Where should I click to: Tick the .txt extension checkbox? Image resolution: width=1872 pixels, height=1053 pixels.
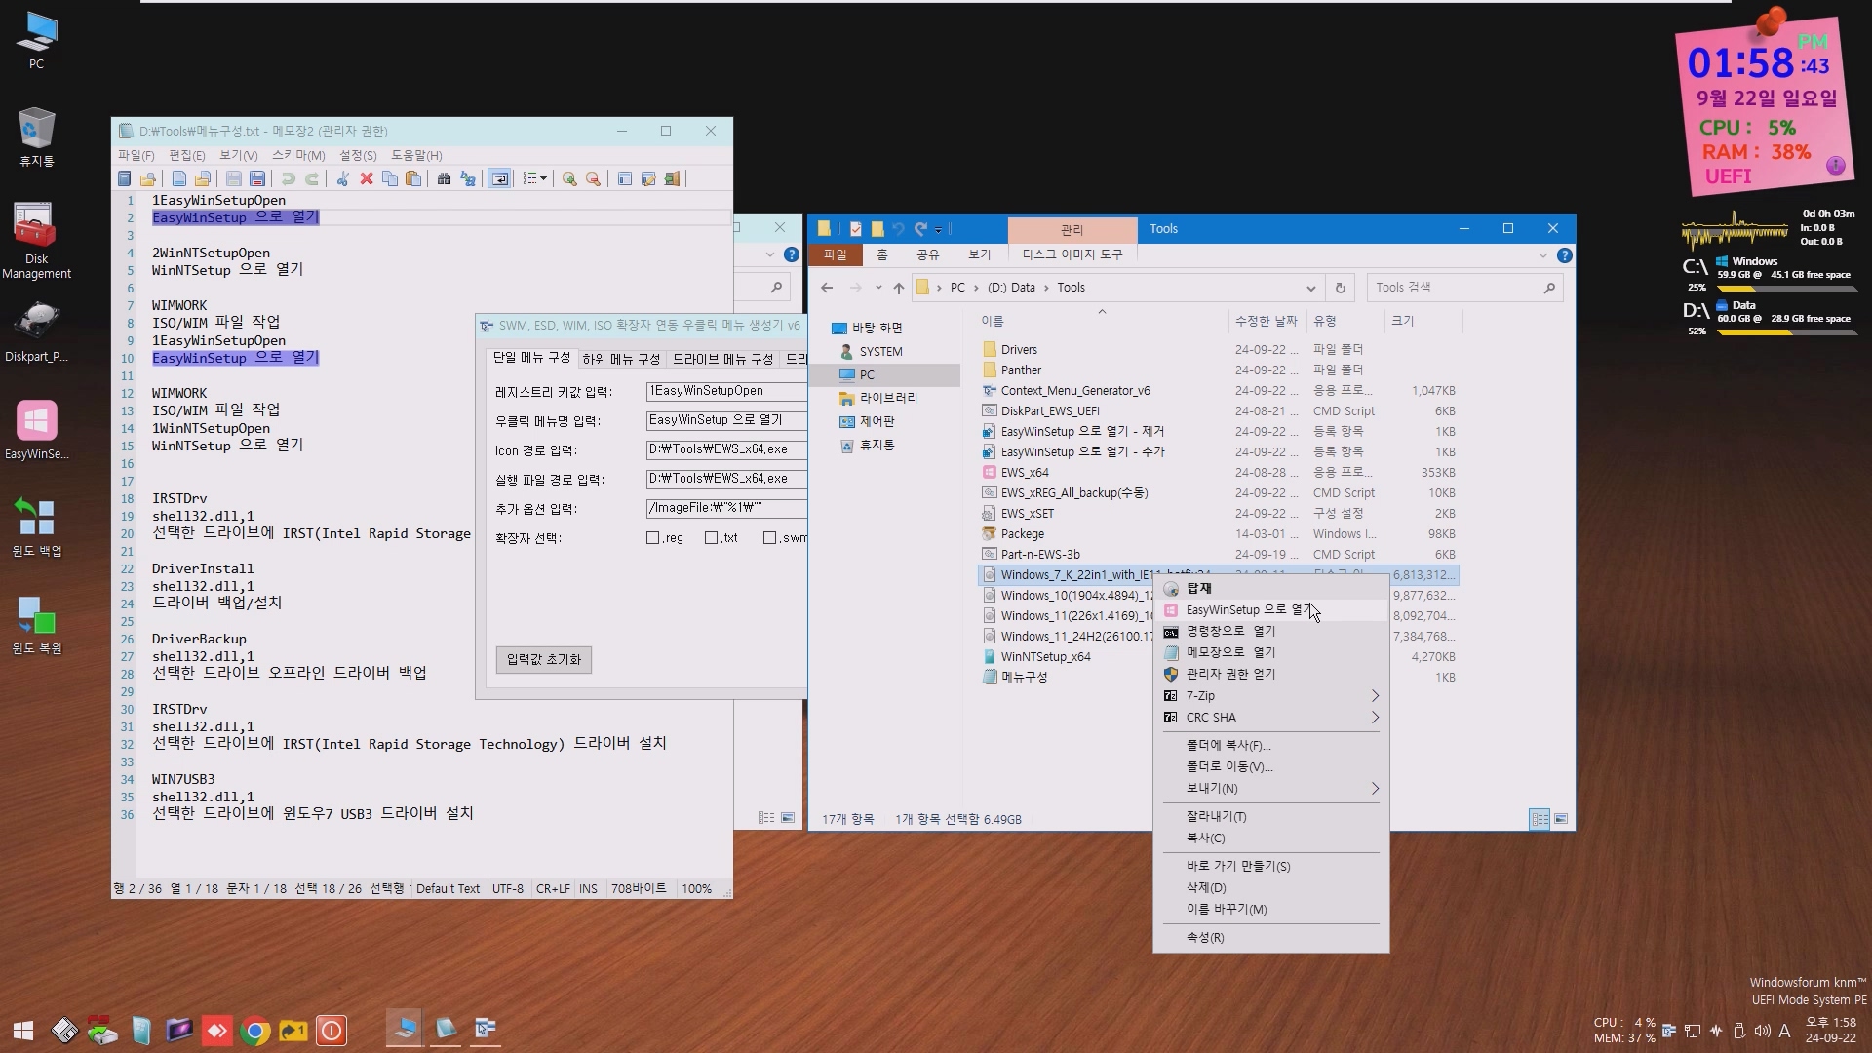pyautogui.click(x=712, y=538)
